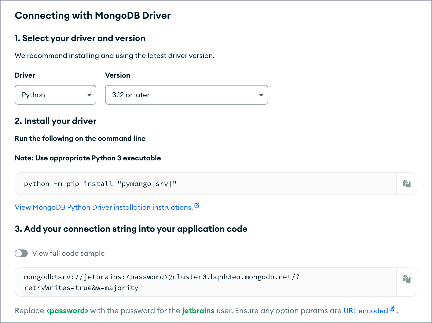Click the Select your driver and version heading

(x=80, y=38)
